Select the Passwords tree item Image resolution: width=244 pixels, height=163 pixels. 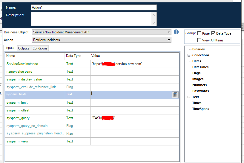pyautogui.click(x=201, y=91)
